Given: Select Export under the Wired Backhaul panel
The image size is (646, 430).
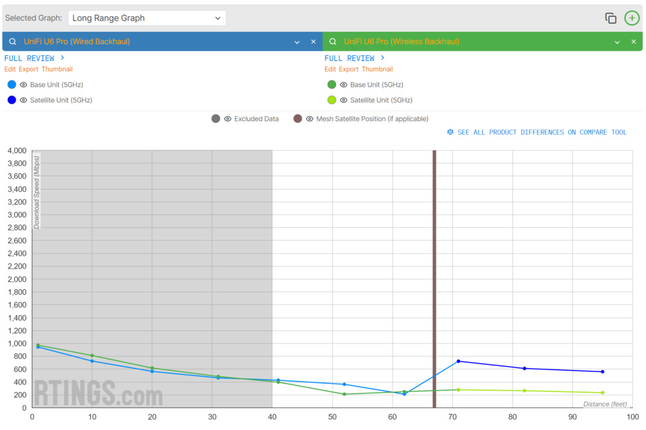Looking at the screenshot, I should pyautogui.click(x=28, y=69).
